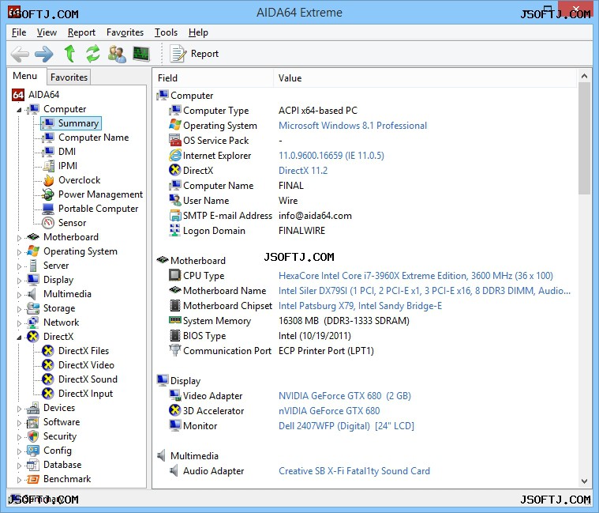Viewport: 599px width, 513px height.
Task: Click the Overclock flame icon
Action: pyautogui.click(x=48, y=180)
